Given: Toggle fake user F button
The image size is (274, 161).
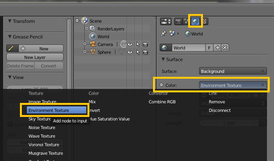Looking at the screenshot, I should 209,48.
